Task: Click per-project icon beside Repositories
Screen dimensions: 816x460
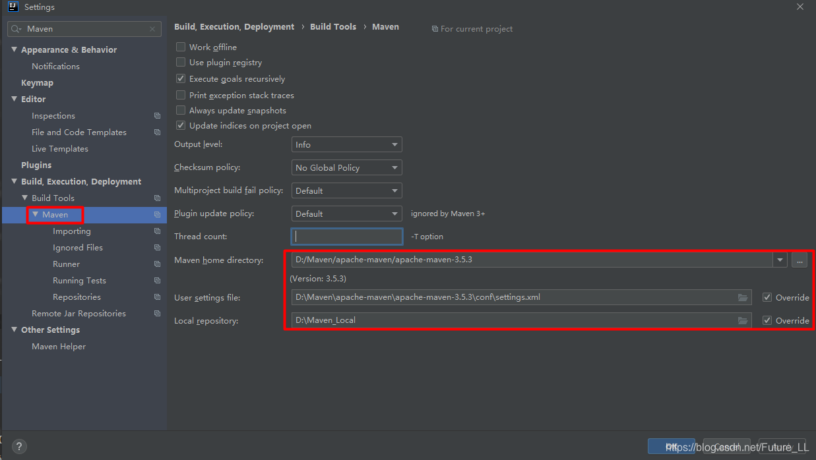Action: (157, 297)
